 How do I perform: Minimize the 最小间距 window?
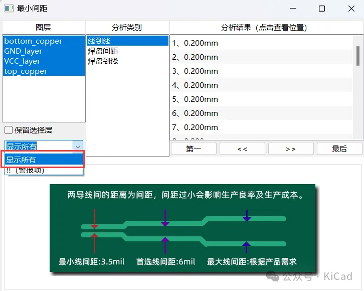click(293, 9)
